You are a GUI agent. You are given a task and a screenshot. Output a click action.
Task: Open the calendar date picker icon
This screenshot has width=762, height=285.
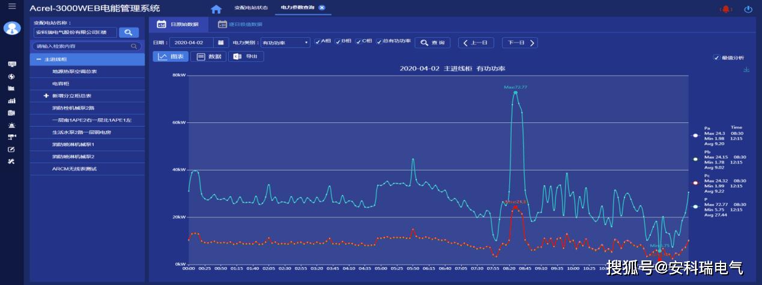220,43
